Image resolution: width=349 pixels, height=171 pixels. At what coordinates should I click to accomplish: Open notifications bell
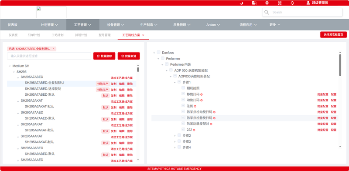pyautogui.click(x=292, y=3)
